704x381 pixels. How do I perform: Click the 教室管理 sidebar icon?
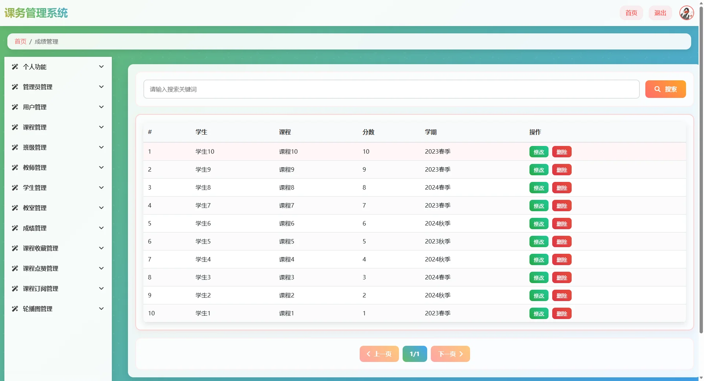click(x=15, y=208)
